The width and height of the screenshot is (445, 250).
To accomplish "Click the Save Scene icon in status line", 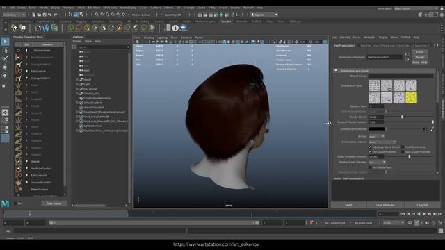I will coord(44,15).
